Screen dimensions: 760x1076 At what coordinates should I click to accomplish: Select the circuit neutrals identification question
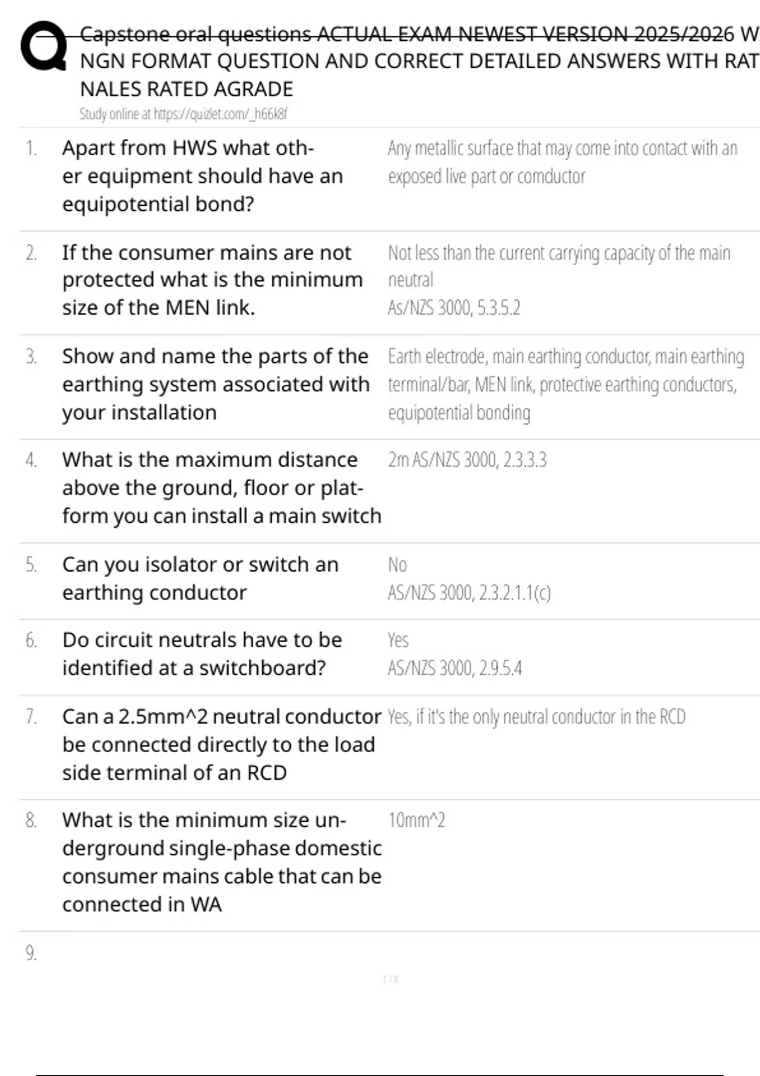(x=201, y=654)
